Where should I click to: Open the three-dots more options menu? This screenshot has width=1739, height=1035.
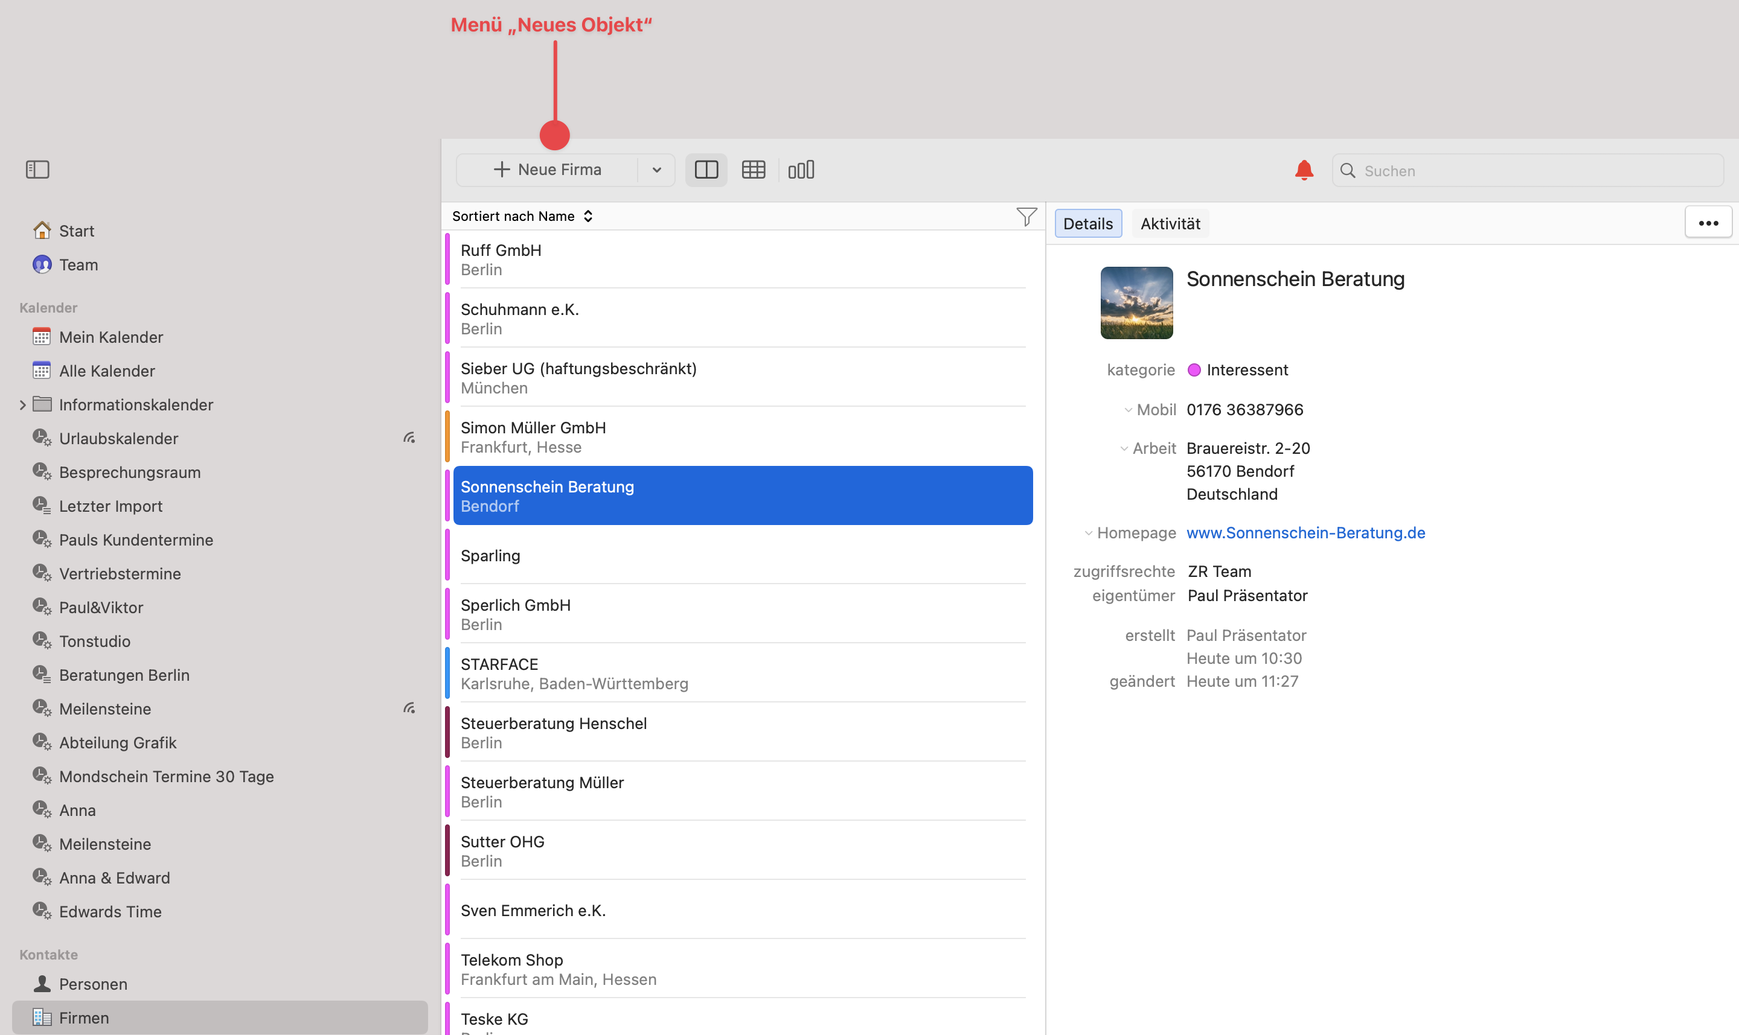click(x=1708, y=223)
